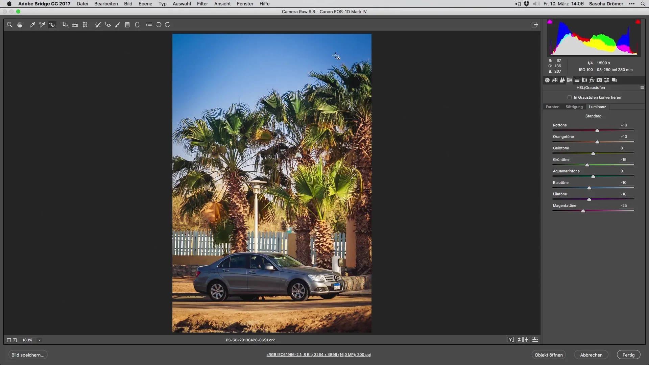
Task: Open the Tone Curve panel icon
Action: (555, 80)
